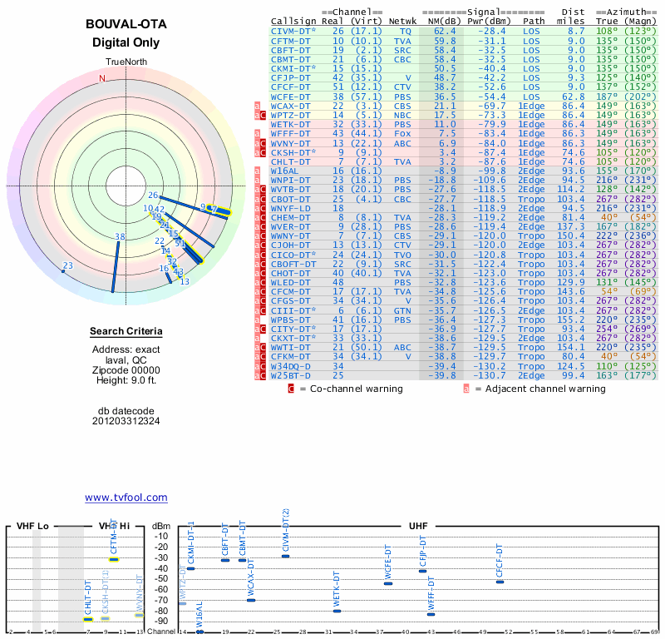Click CKMI-DT-1 label in the spectrum chart
The height and width of the screenshot is (639, 665).
click(191, 543)
